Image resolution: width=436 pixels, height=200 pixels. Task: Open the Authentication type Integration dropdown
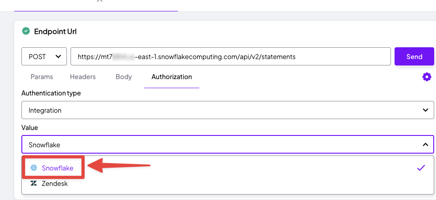[x=228, y=110]
